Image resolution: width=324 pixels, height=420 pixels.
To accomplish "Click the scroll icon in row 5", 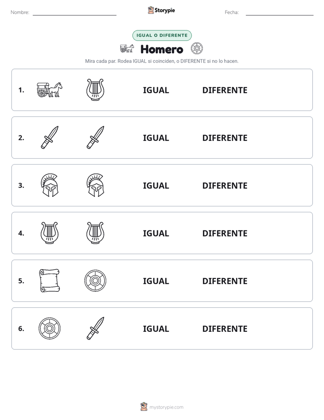I will pos(49,280).
